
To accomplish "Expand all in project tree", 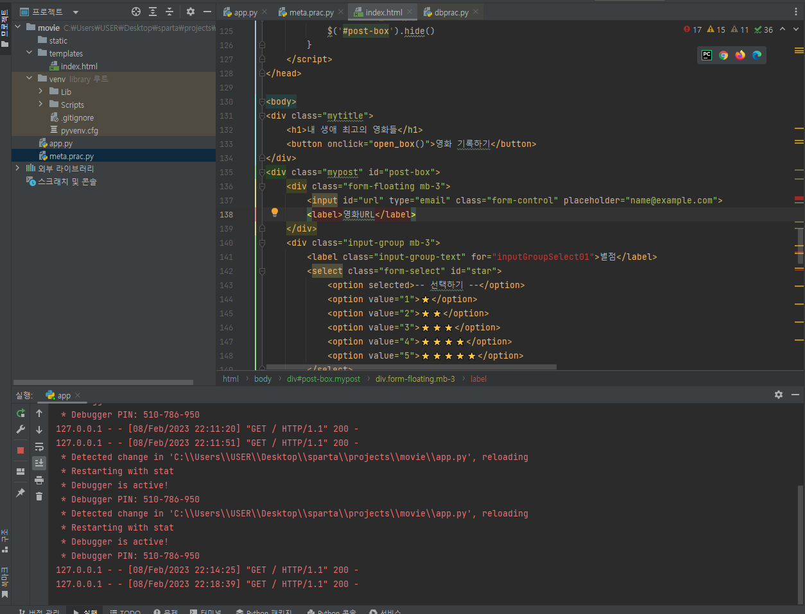I will (x=153, y=12).
